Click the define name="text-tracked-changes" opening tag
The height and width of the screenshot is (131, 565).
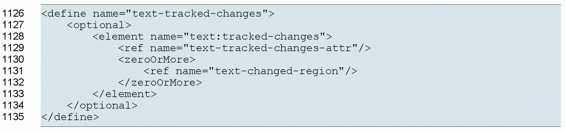pos(158,14)
